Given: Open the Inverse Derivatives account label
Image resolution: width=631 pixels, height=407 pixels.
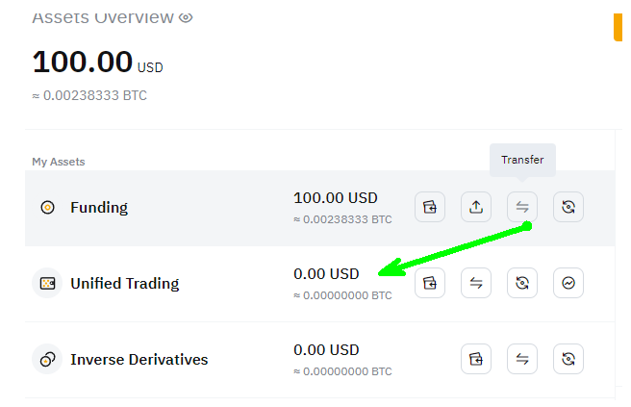Looking at the screenshot, I should pos(139,360).
